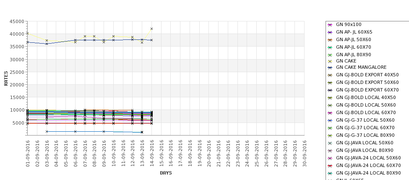Click GN AP-JL 50X60 legend label
This screenshot has width=409, height=180.
point(354,40)
